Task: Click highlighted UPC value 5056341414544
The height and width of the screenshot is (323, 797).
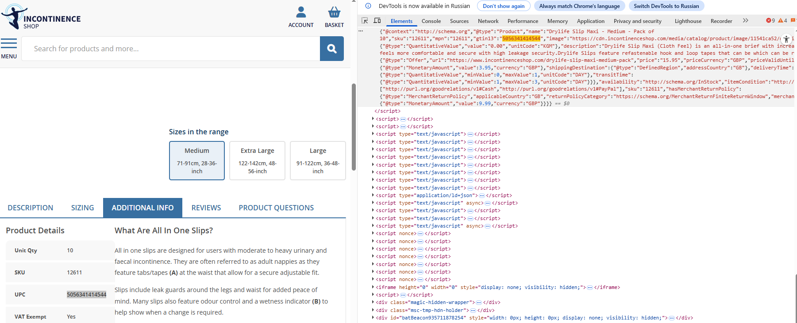Action: [x=87, y=295]
